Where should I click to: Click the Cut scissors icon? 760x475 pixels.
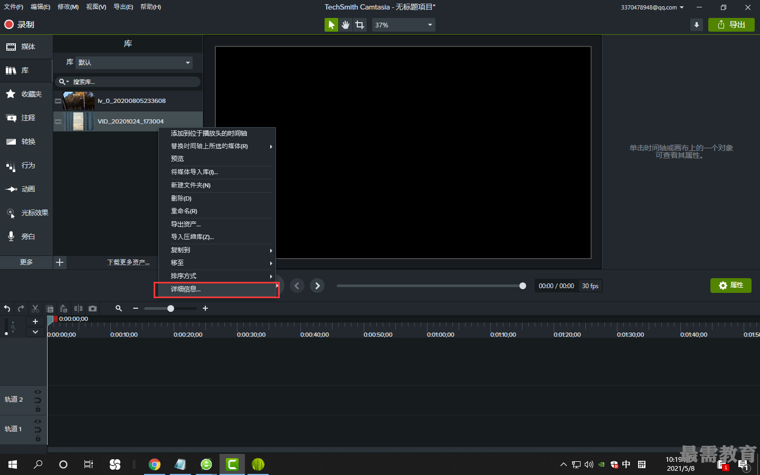35,308
